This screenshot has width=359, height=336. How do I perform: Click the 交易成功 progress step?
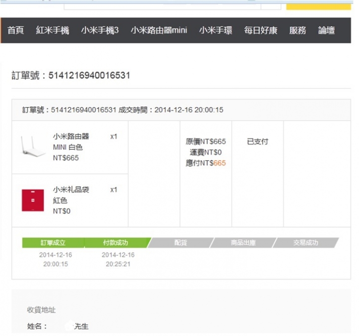pos(306,243)
